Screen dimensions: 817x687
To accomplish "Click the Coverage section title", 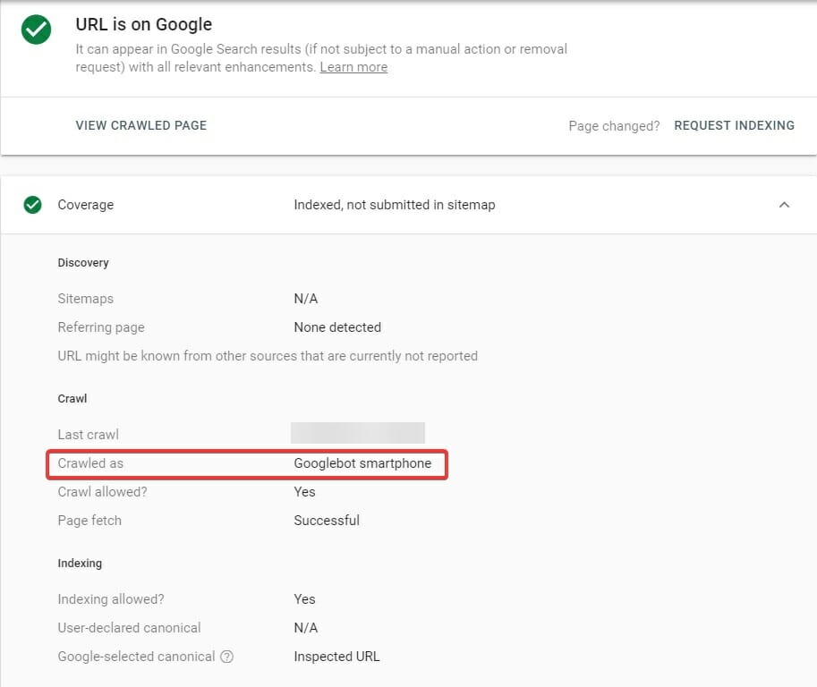I will click(86, 205).
